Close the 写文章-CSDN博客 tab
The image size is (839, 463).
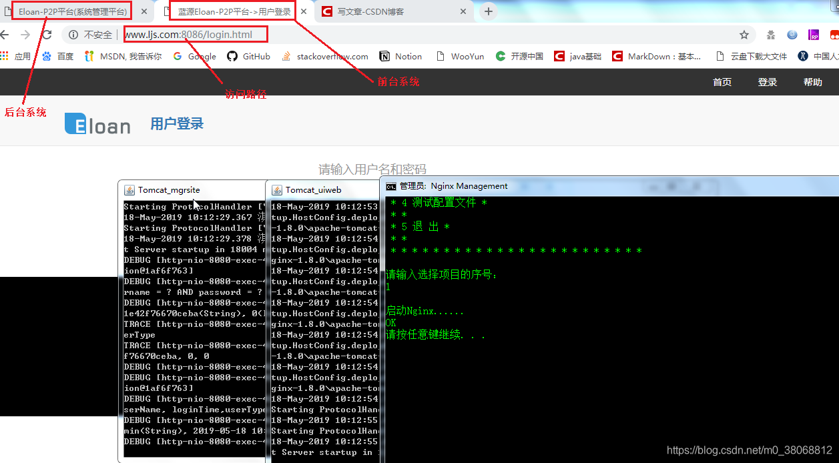click(463, 11)
